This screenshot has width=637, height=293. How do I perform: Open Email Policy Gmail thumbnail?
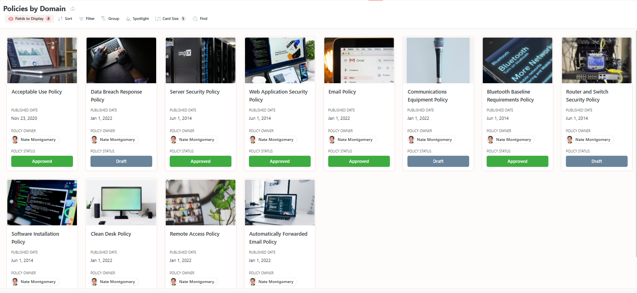click(359, 60)
